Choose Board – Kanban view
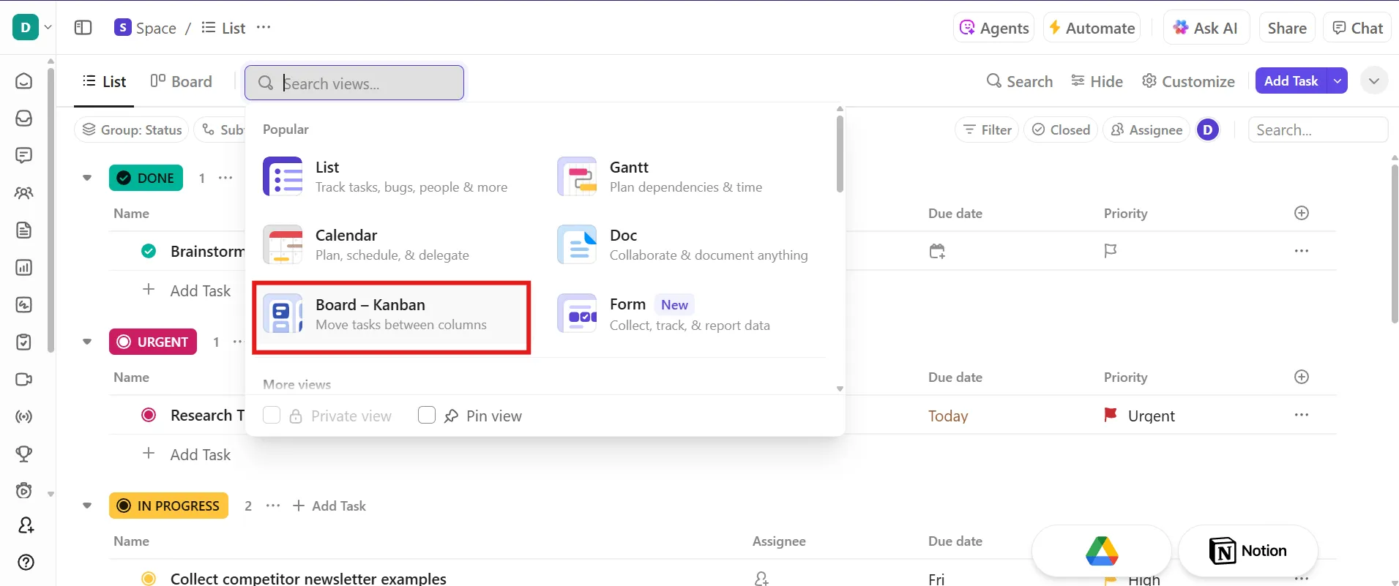Image resolution: width=1399 pixels, height=586 pixels. point(392,314)
